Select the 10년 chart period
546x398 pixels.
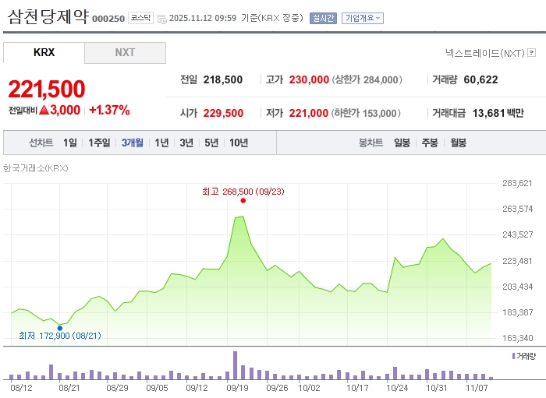click(239, 143)
